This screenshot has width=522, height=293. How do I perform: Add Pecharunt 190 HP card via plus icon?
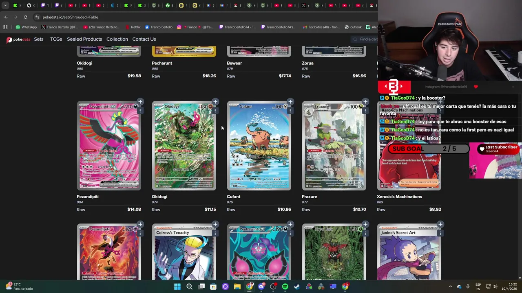click(x=290, y=224)
